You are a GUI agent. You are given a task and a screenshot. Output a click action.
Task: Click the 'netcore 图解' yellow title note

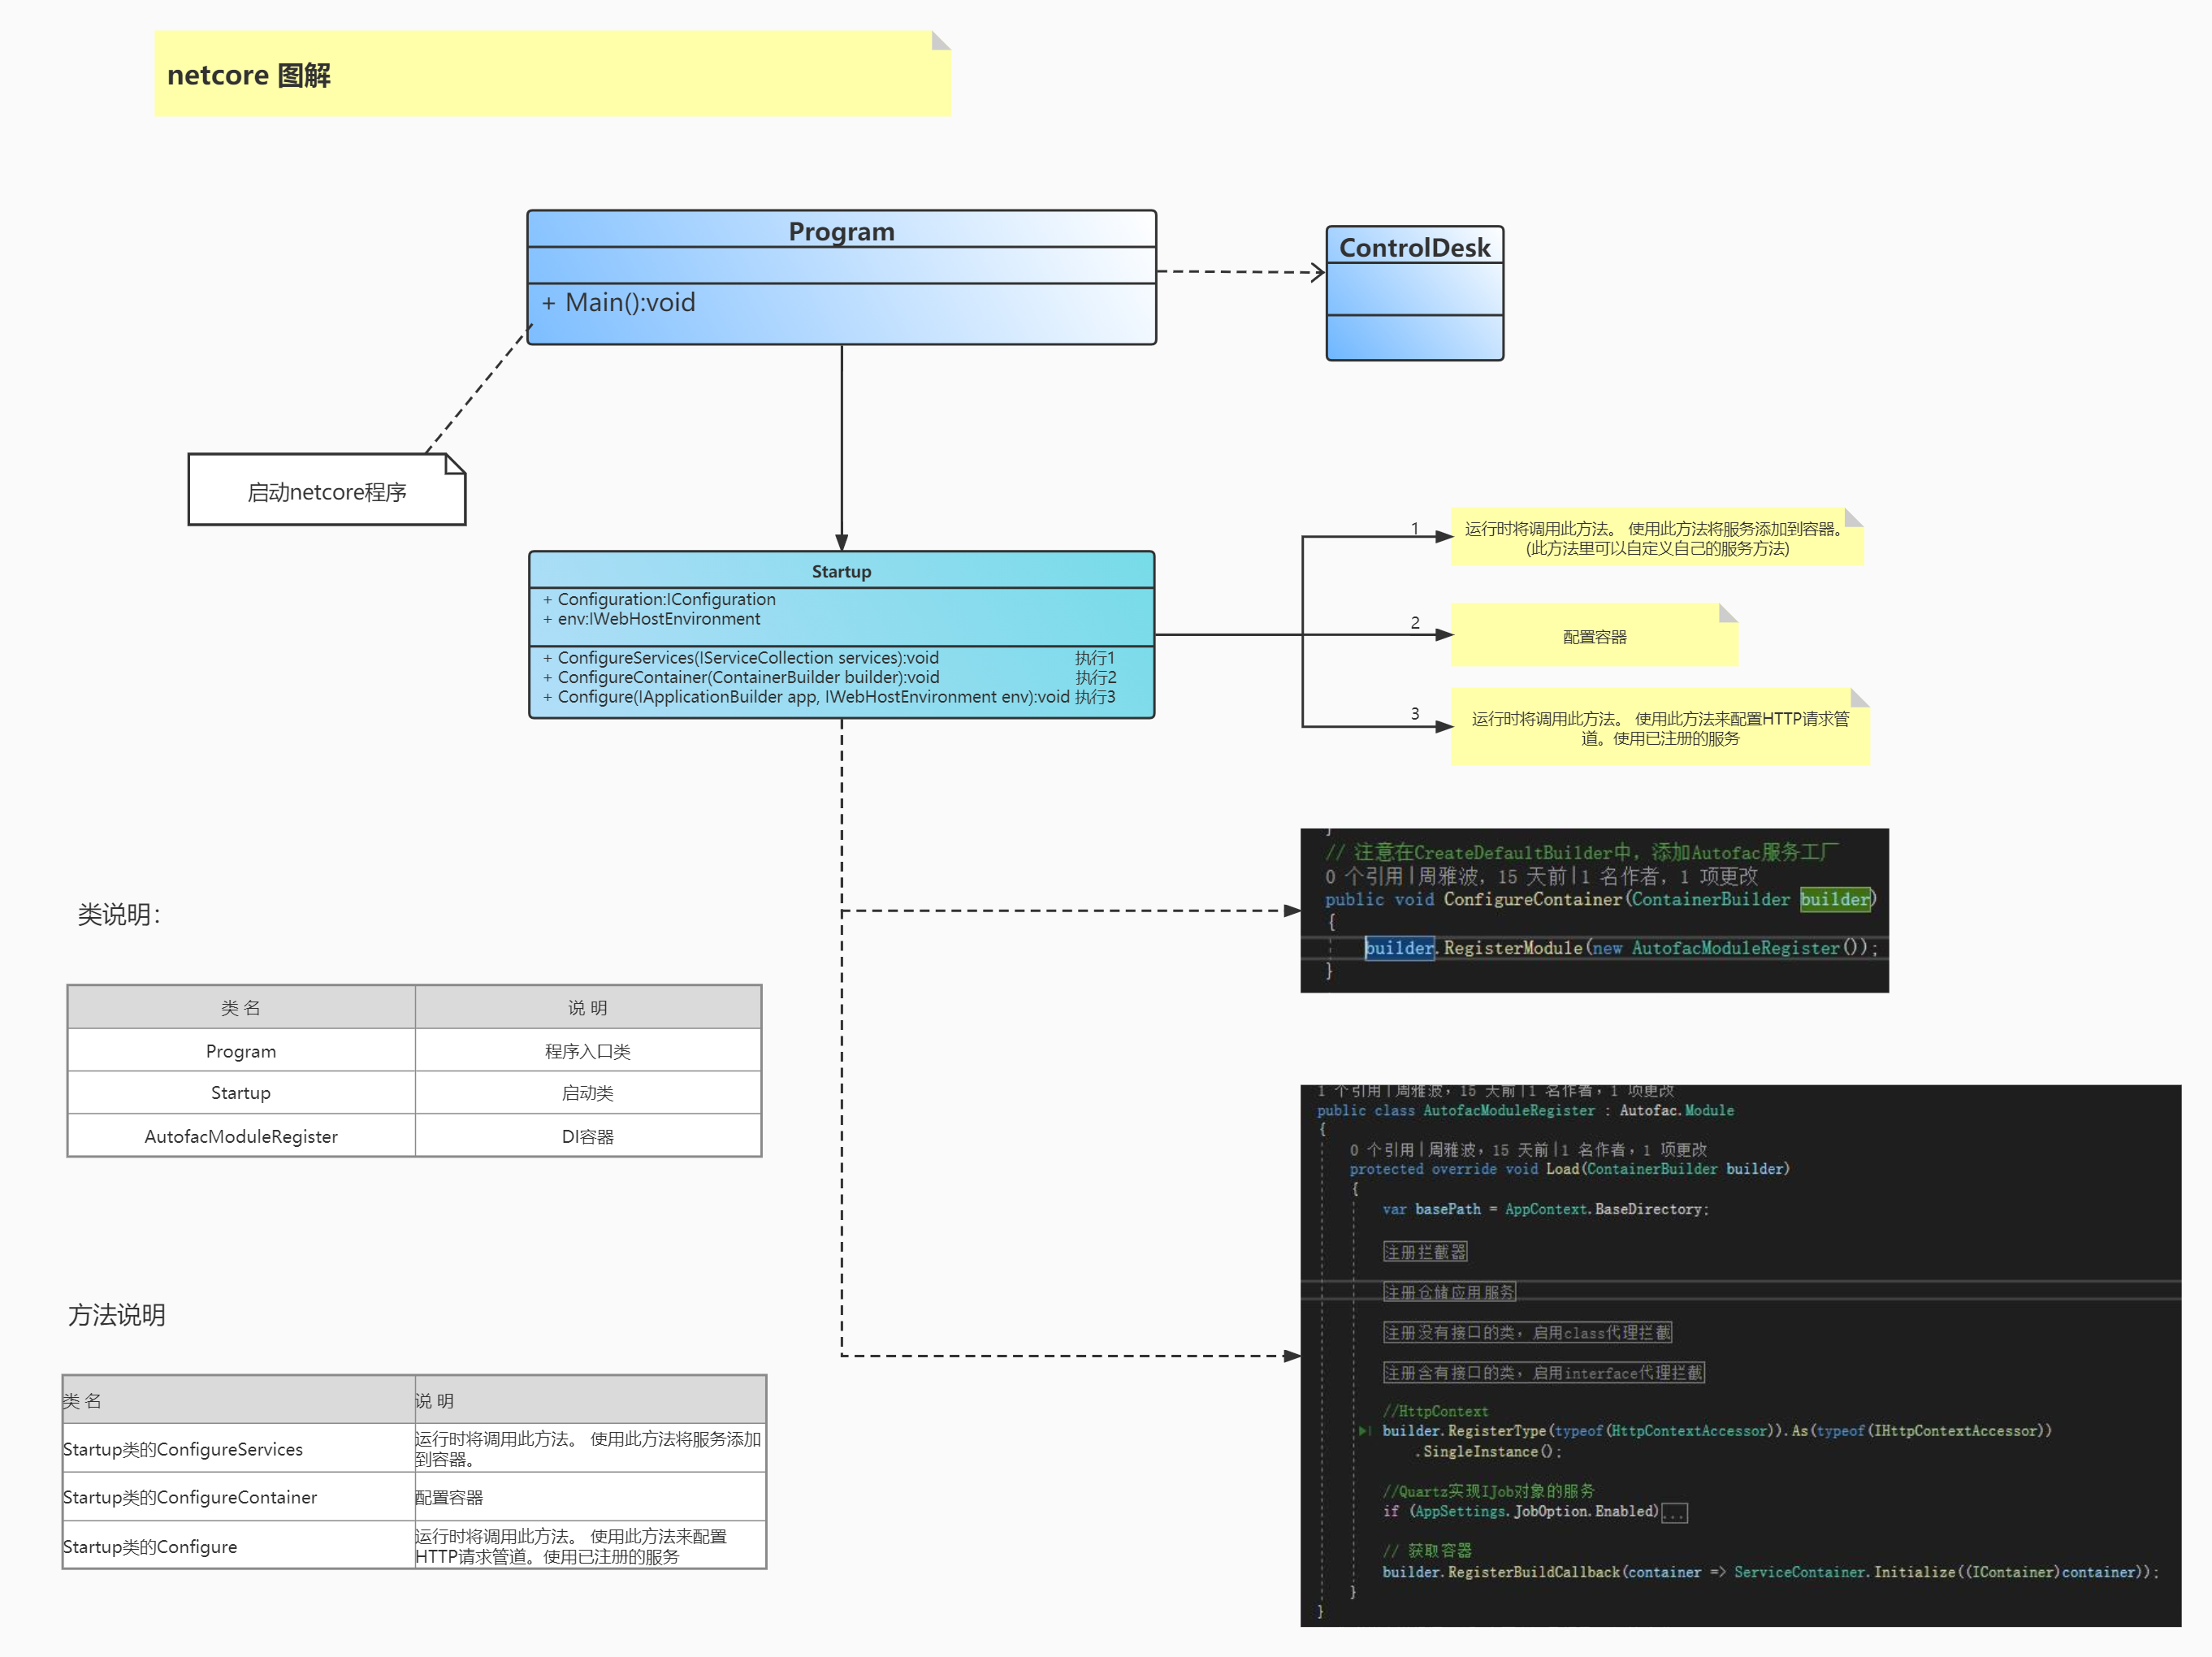(x=551, y=74)
